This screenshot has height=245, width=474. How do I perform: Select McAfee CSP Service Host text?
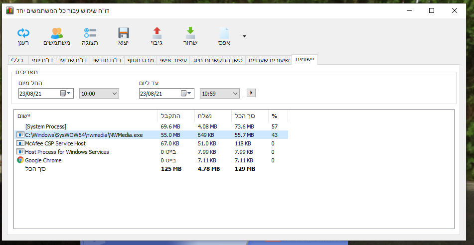click(55, 143)
